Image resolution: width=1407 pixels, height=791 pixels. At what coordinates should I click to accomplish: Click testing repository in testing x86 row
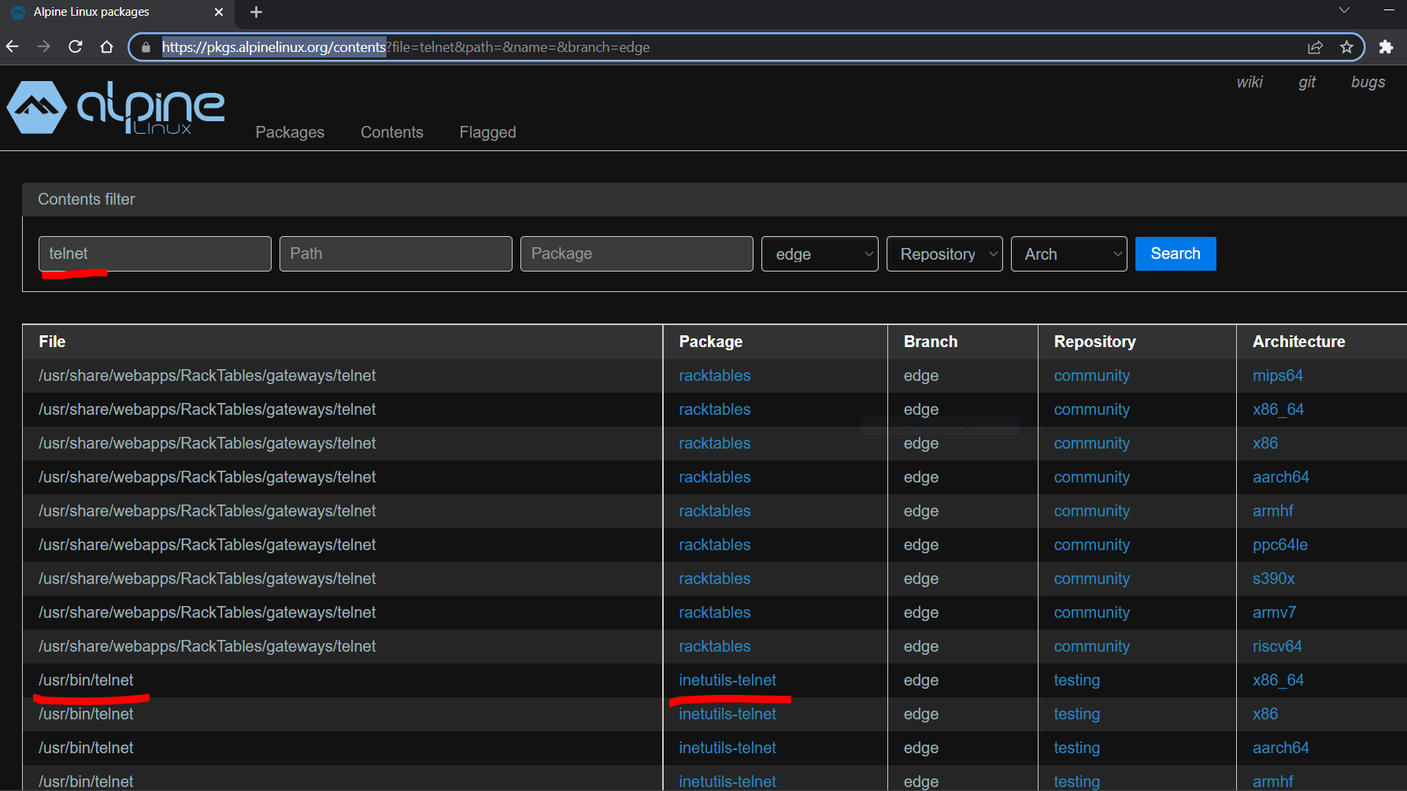(x=1077, y=714)
